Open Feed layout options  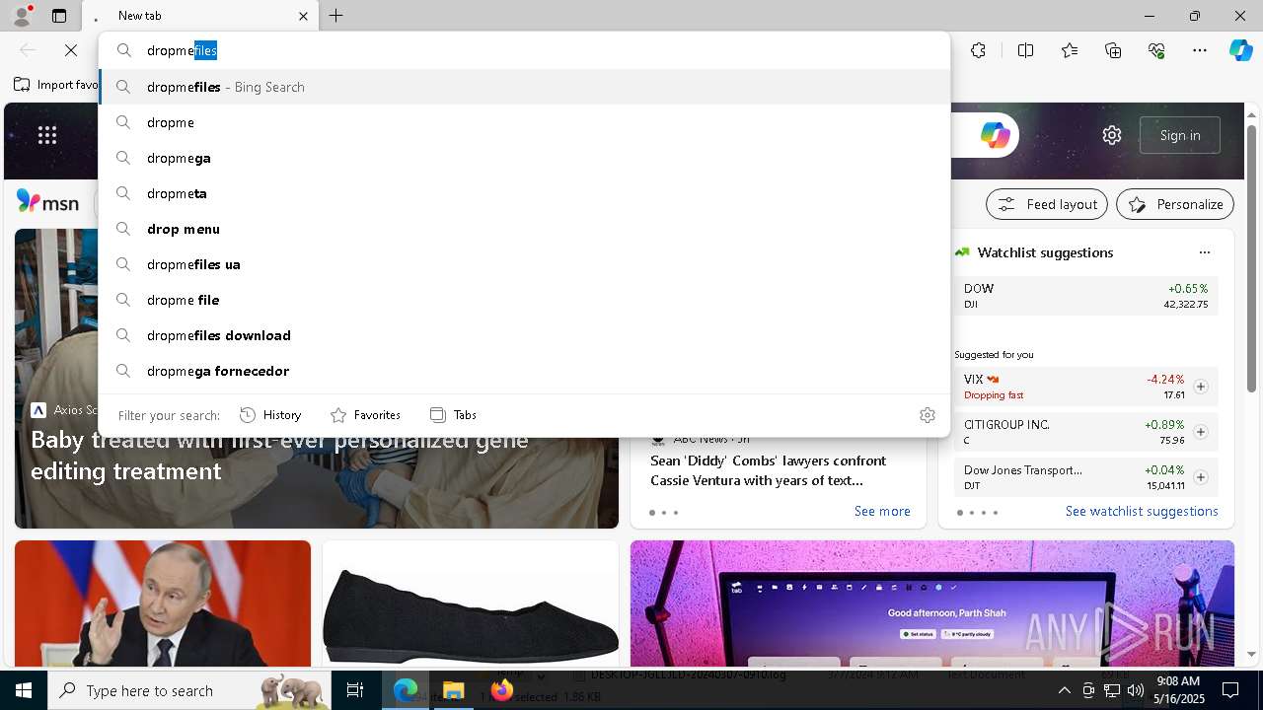1047,204
